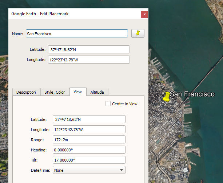Click the Name field containing San Francisco
Screen dimensions: 223x183
click(x=77, y=33)
